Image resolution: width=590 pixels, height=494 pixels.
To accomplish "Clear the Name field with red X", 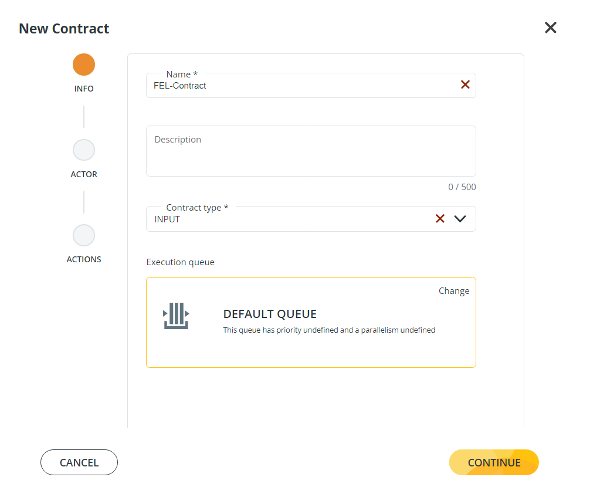I will (465, 84).
